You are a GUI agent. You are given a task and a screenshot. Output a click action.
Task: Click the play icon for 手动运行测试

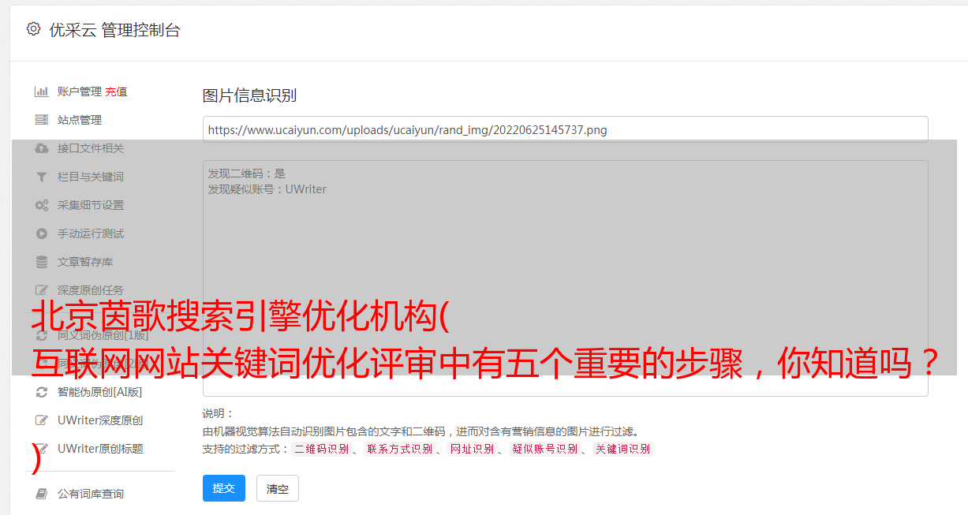[x=42, y=233]
